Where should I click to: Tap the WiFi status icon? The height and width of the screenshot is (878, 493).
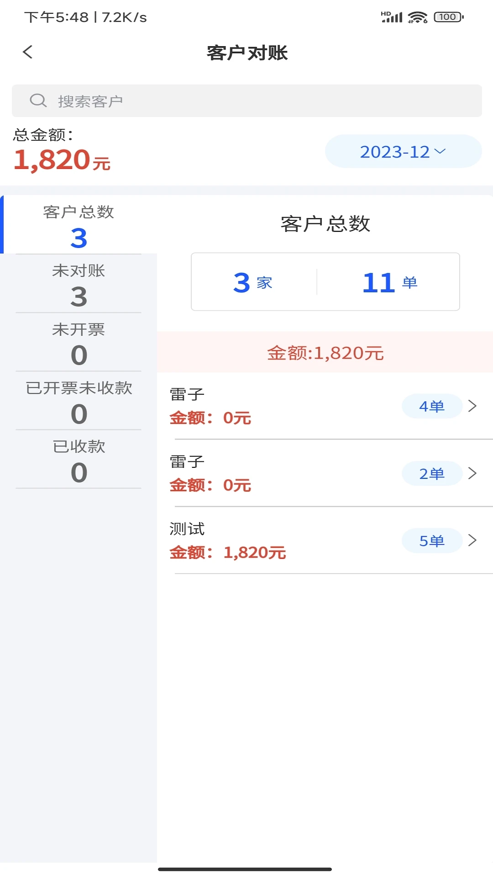417,17
